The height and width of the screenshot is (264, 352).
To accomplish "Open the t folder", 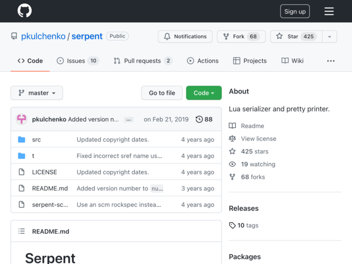I will point(33,156).
